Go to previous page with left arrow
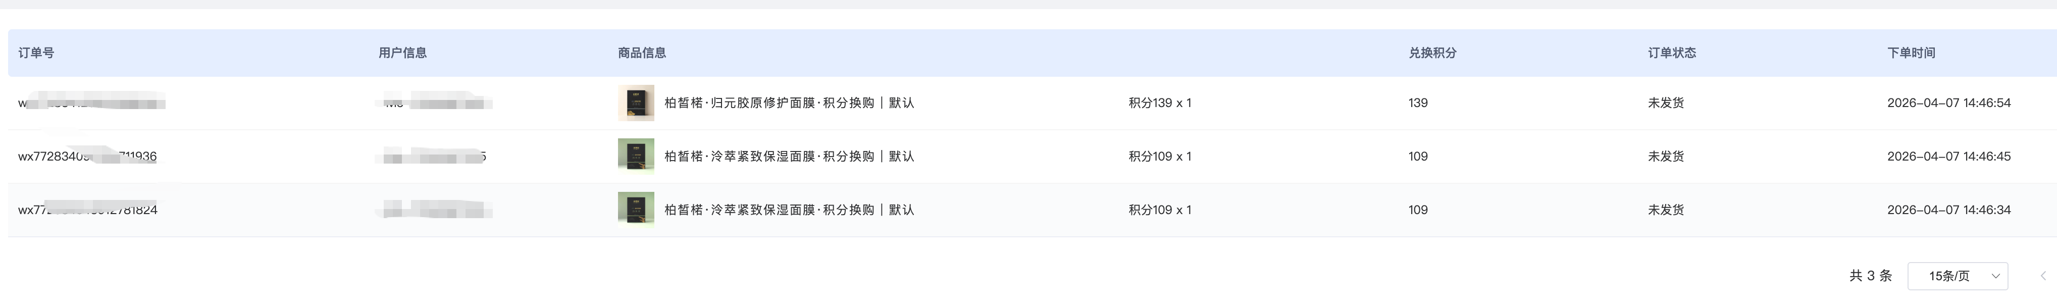 point(2043,276)
